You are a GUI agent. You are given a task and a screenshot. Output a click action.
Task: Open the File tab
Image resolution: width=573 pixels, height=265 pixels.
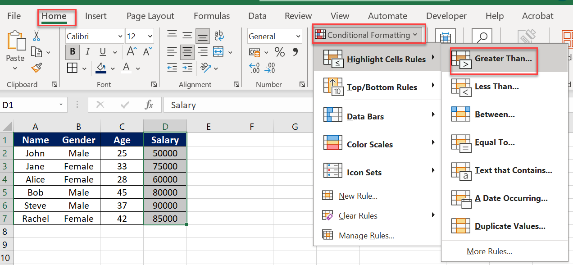pyautogui.click(x=14, y=16)
